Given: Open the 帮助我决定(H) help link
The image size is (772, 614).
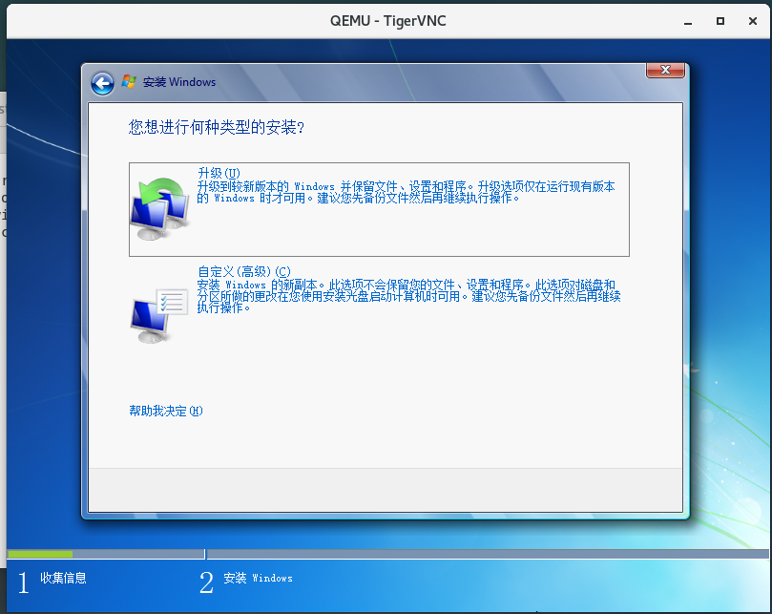Looking at the screenshot, I should [x=166, y=411].
